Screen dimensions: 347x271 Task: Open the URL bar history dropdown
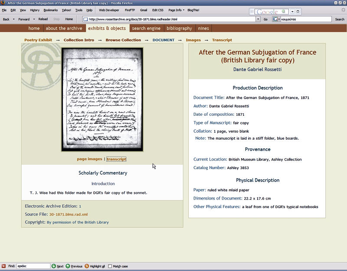(x=258, y=19)
